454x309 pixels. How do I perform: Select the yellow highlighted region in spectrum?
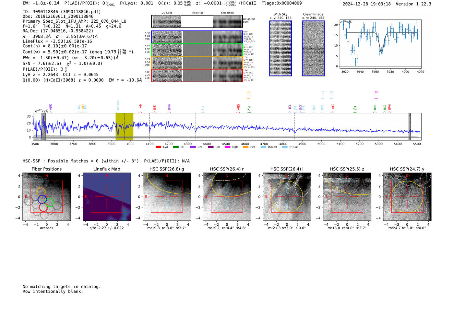pos(124,126)
